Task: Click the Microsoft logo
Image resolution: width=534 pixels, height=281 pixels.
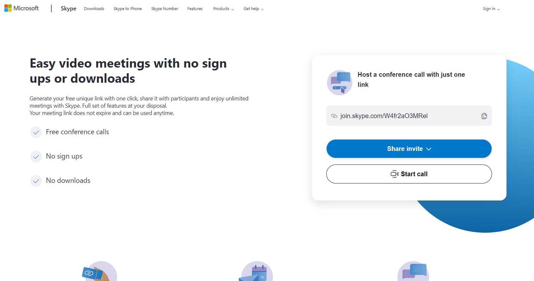Action: (21, 8)
